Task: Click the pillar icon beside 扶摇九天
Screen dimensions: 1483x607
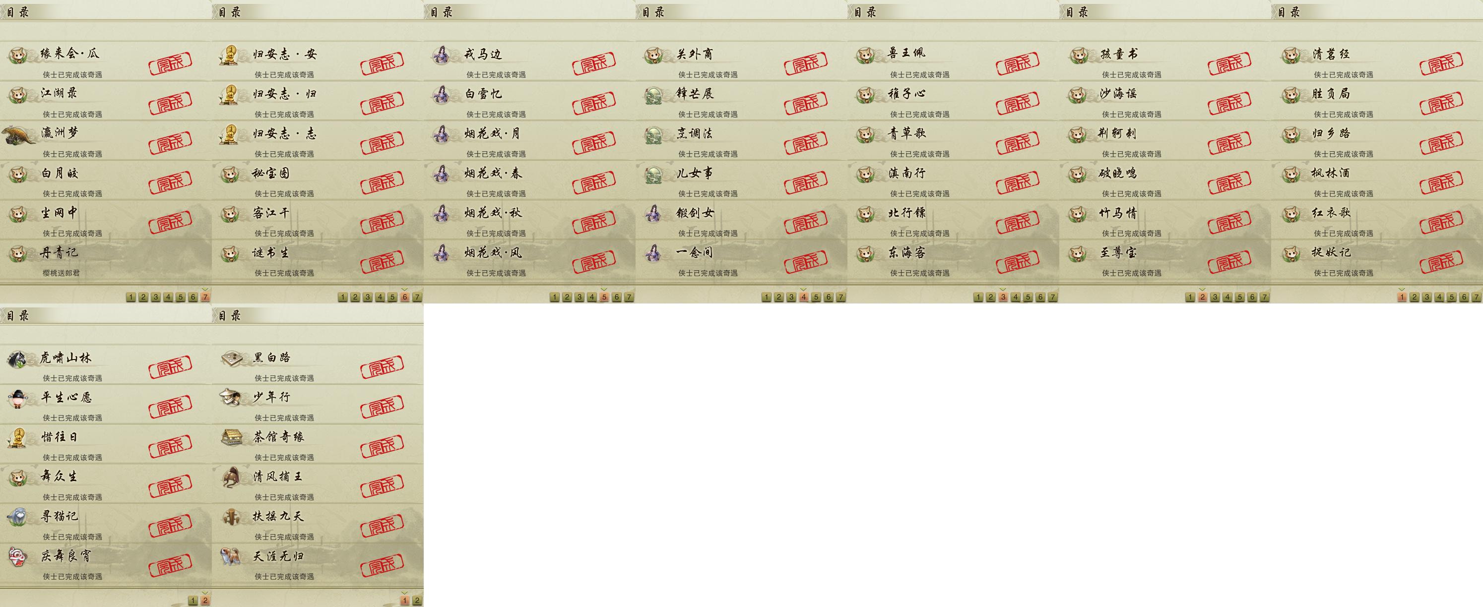Action: tap(231, 517)
